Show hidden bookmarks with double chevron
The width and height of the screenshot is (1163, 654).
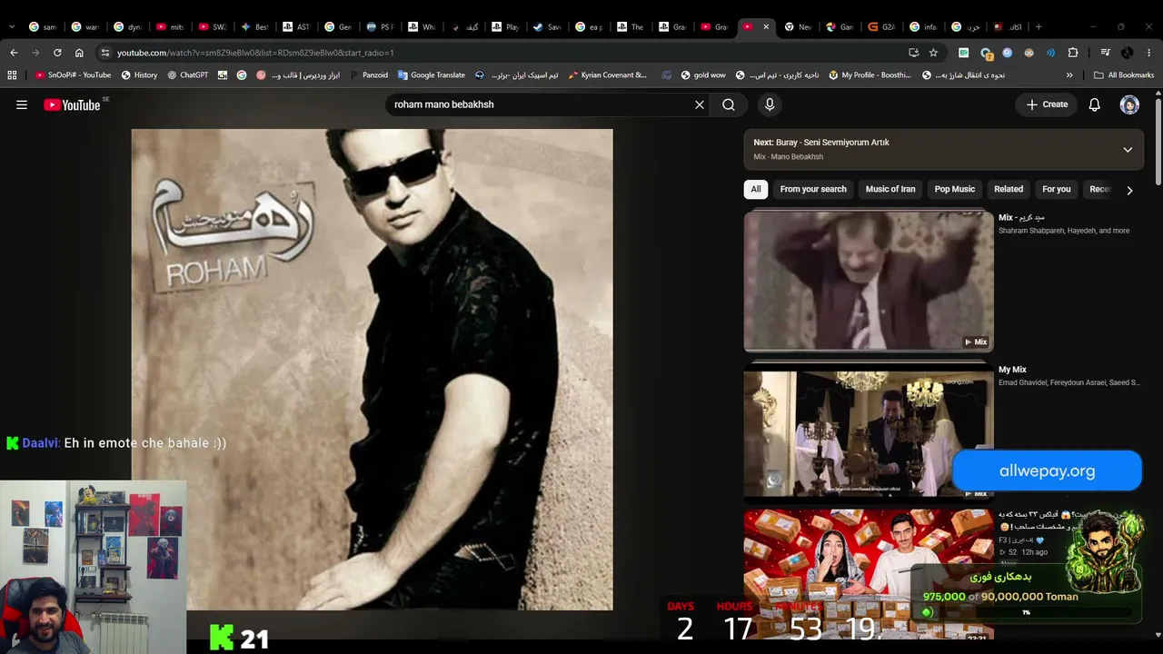pos(1069,75)
